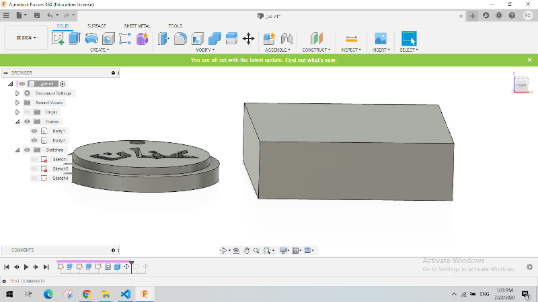Open timeline settings gear
This screenshot has width=538, height=302.
click(530, 266)
